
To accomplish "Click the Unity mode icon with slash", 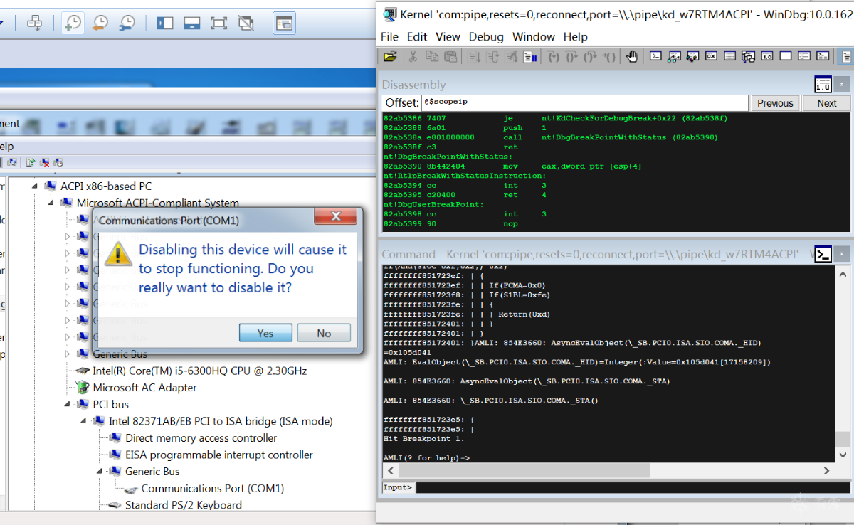I will (246, 23).
